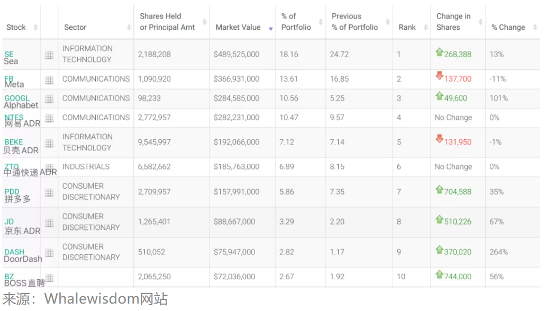The image size is (546, 311).
Task: Select the grid icon next to PDD
Action: (x=49, y=192)
